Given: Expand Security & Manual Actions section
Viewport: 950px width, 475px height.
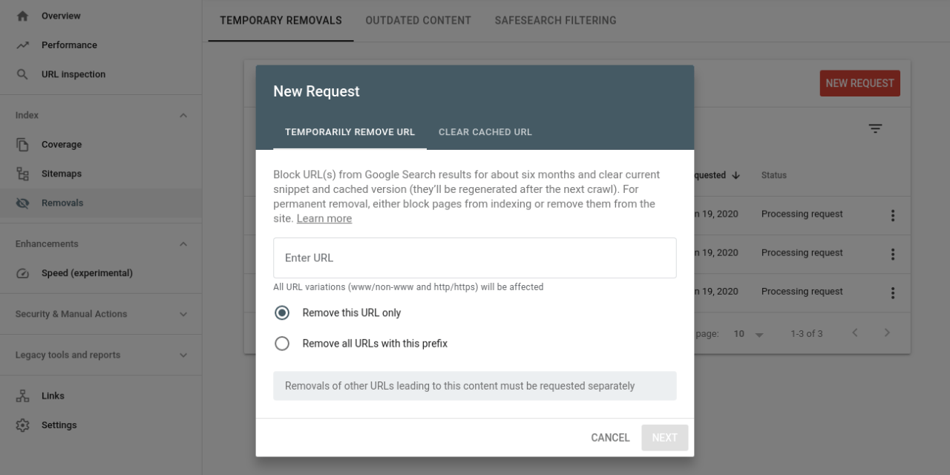Looking at the screenshot, I should click(x=183, y=314).
